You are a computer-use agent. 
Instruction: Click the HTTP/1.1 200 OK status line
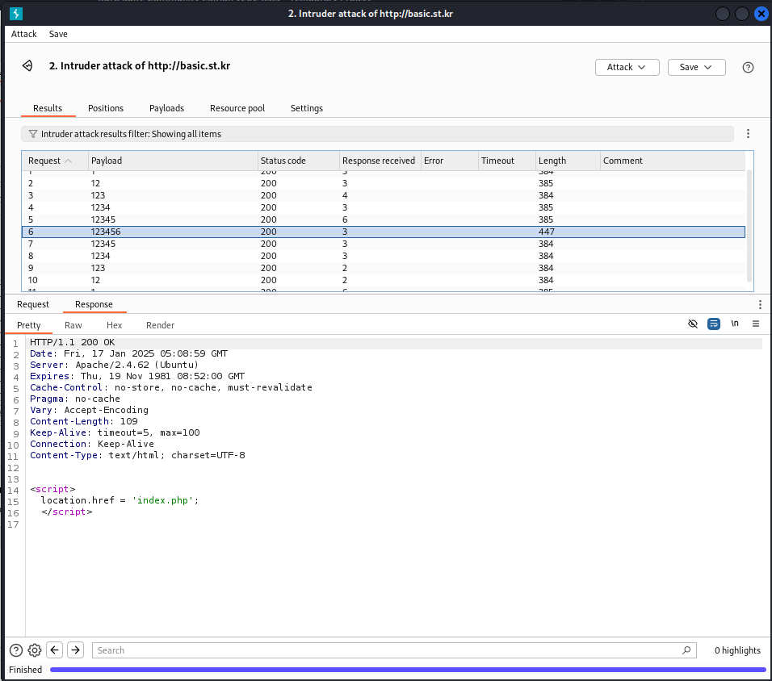pyautogui.click(x=73, y=342)
